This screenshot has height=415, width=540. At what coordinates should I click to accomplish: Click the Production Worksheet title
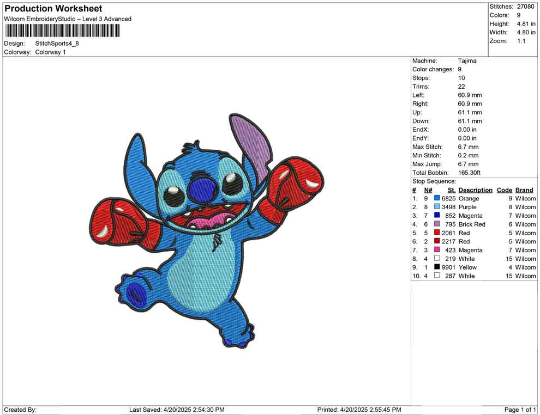point(53,9)
